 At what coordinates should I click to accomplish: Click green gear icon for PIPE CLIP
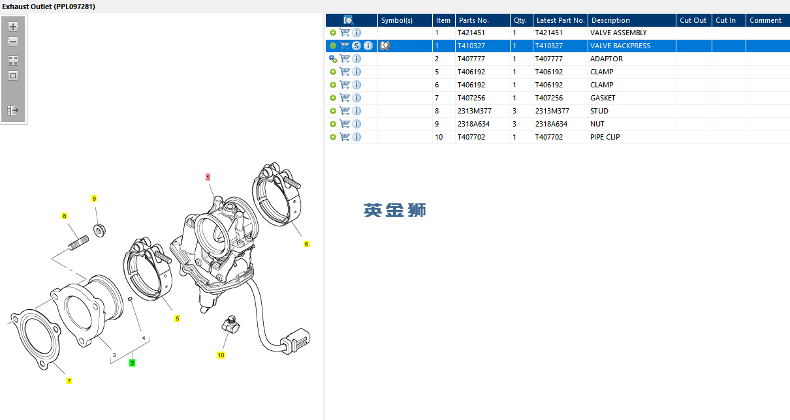click(333, 137)
